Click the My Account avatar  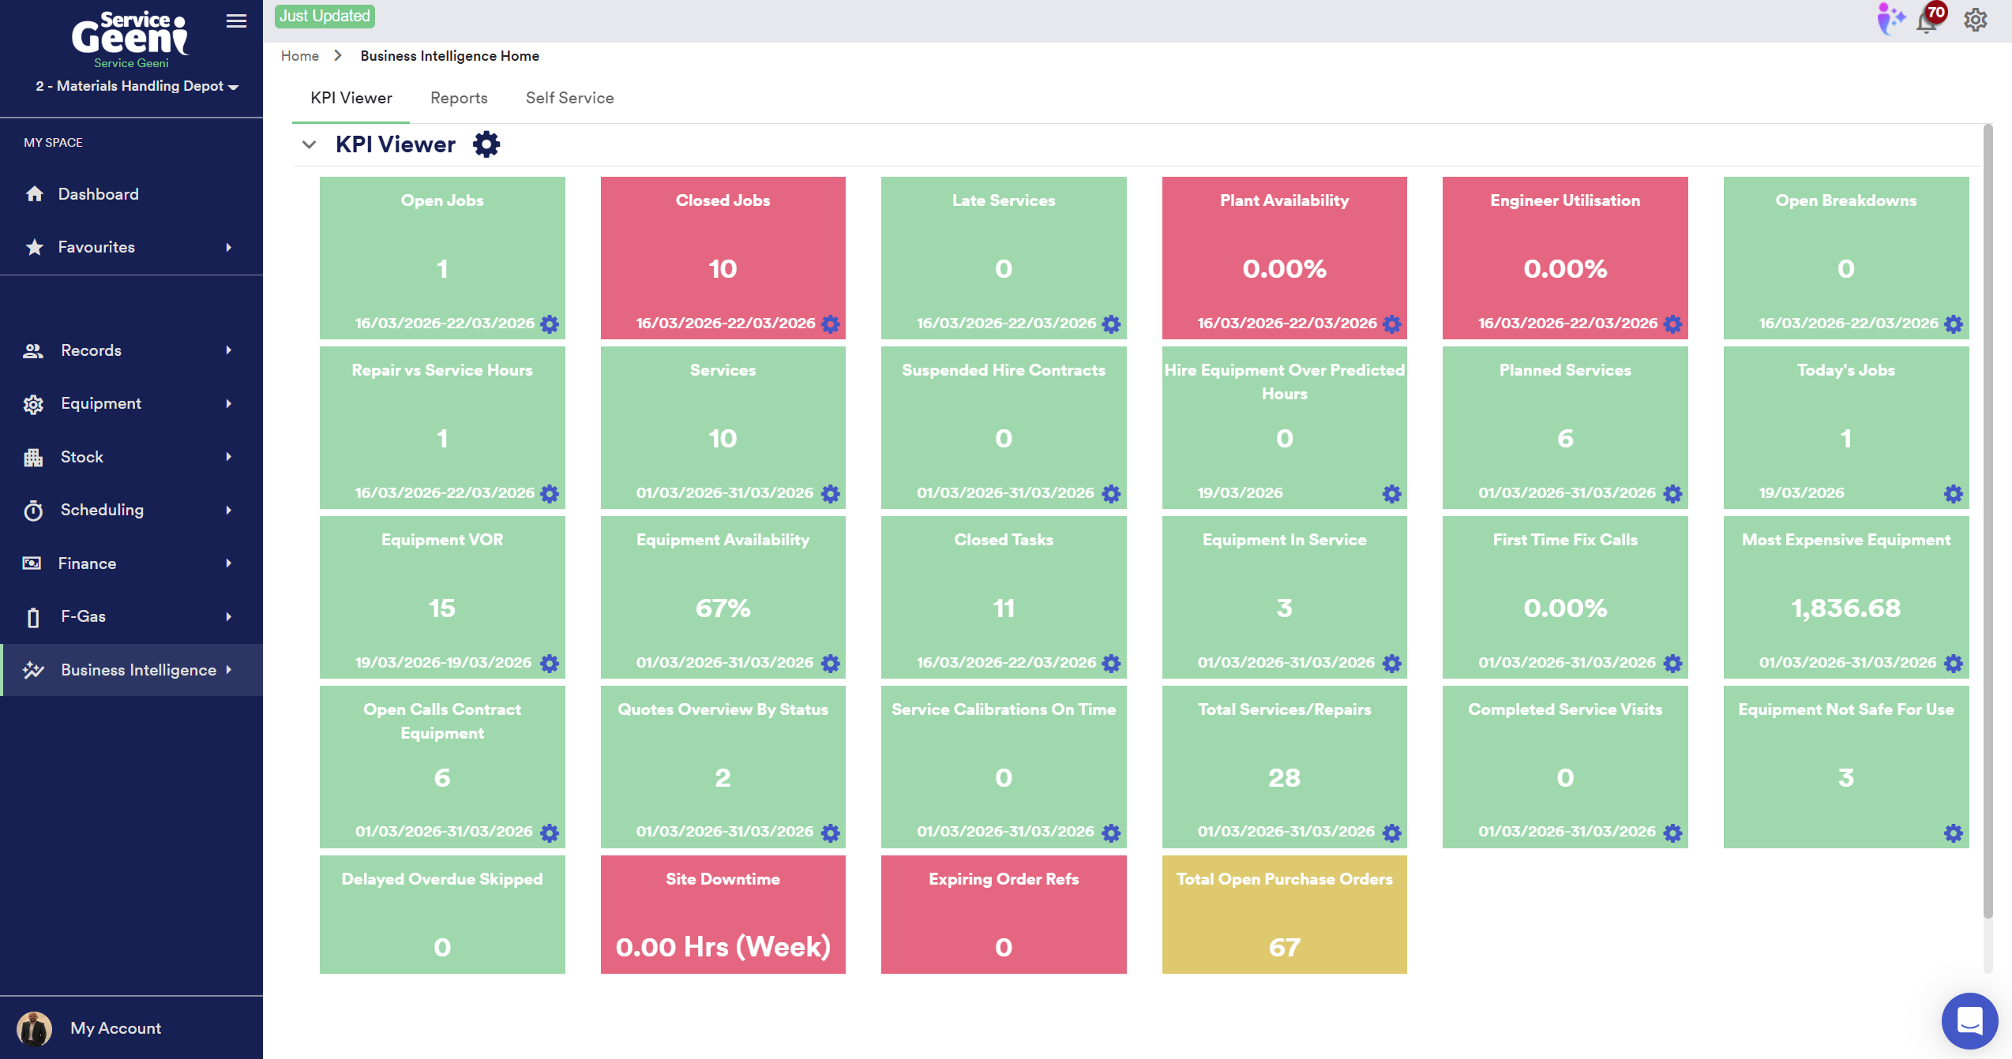(x=34, y=1028)
